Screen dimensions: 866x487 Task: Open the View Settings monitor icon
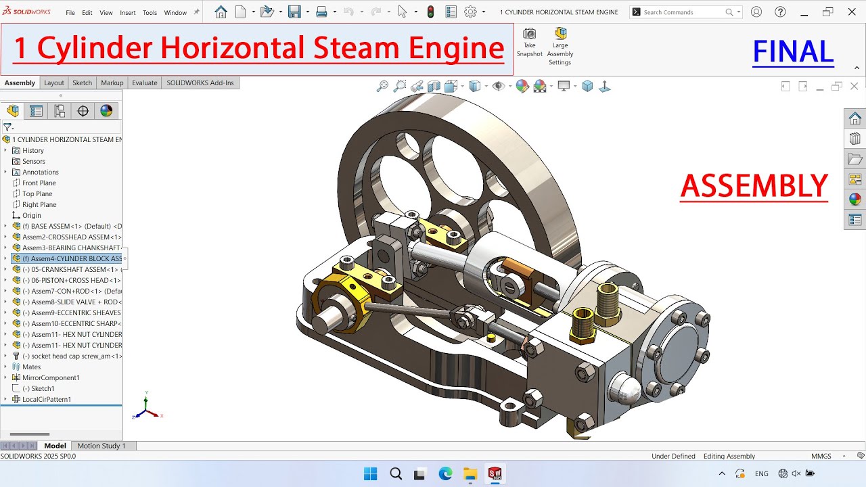[x=563, y=86]
